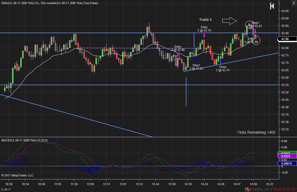Click the Close 2 @ 42.74 execution label
This screenshot has height=192, width=297.
tap(223, 68)
